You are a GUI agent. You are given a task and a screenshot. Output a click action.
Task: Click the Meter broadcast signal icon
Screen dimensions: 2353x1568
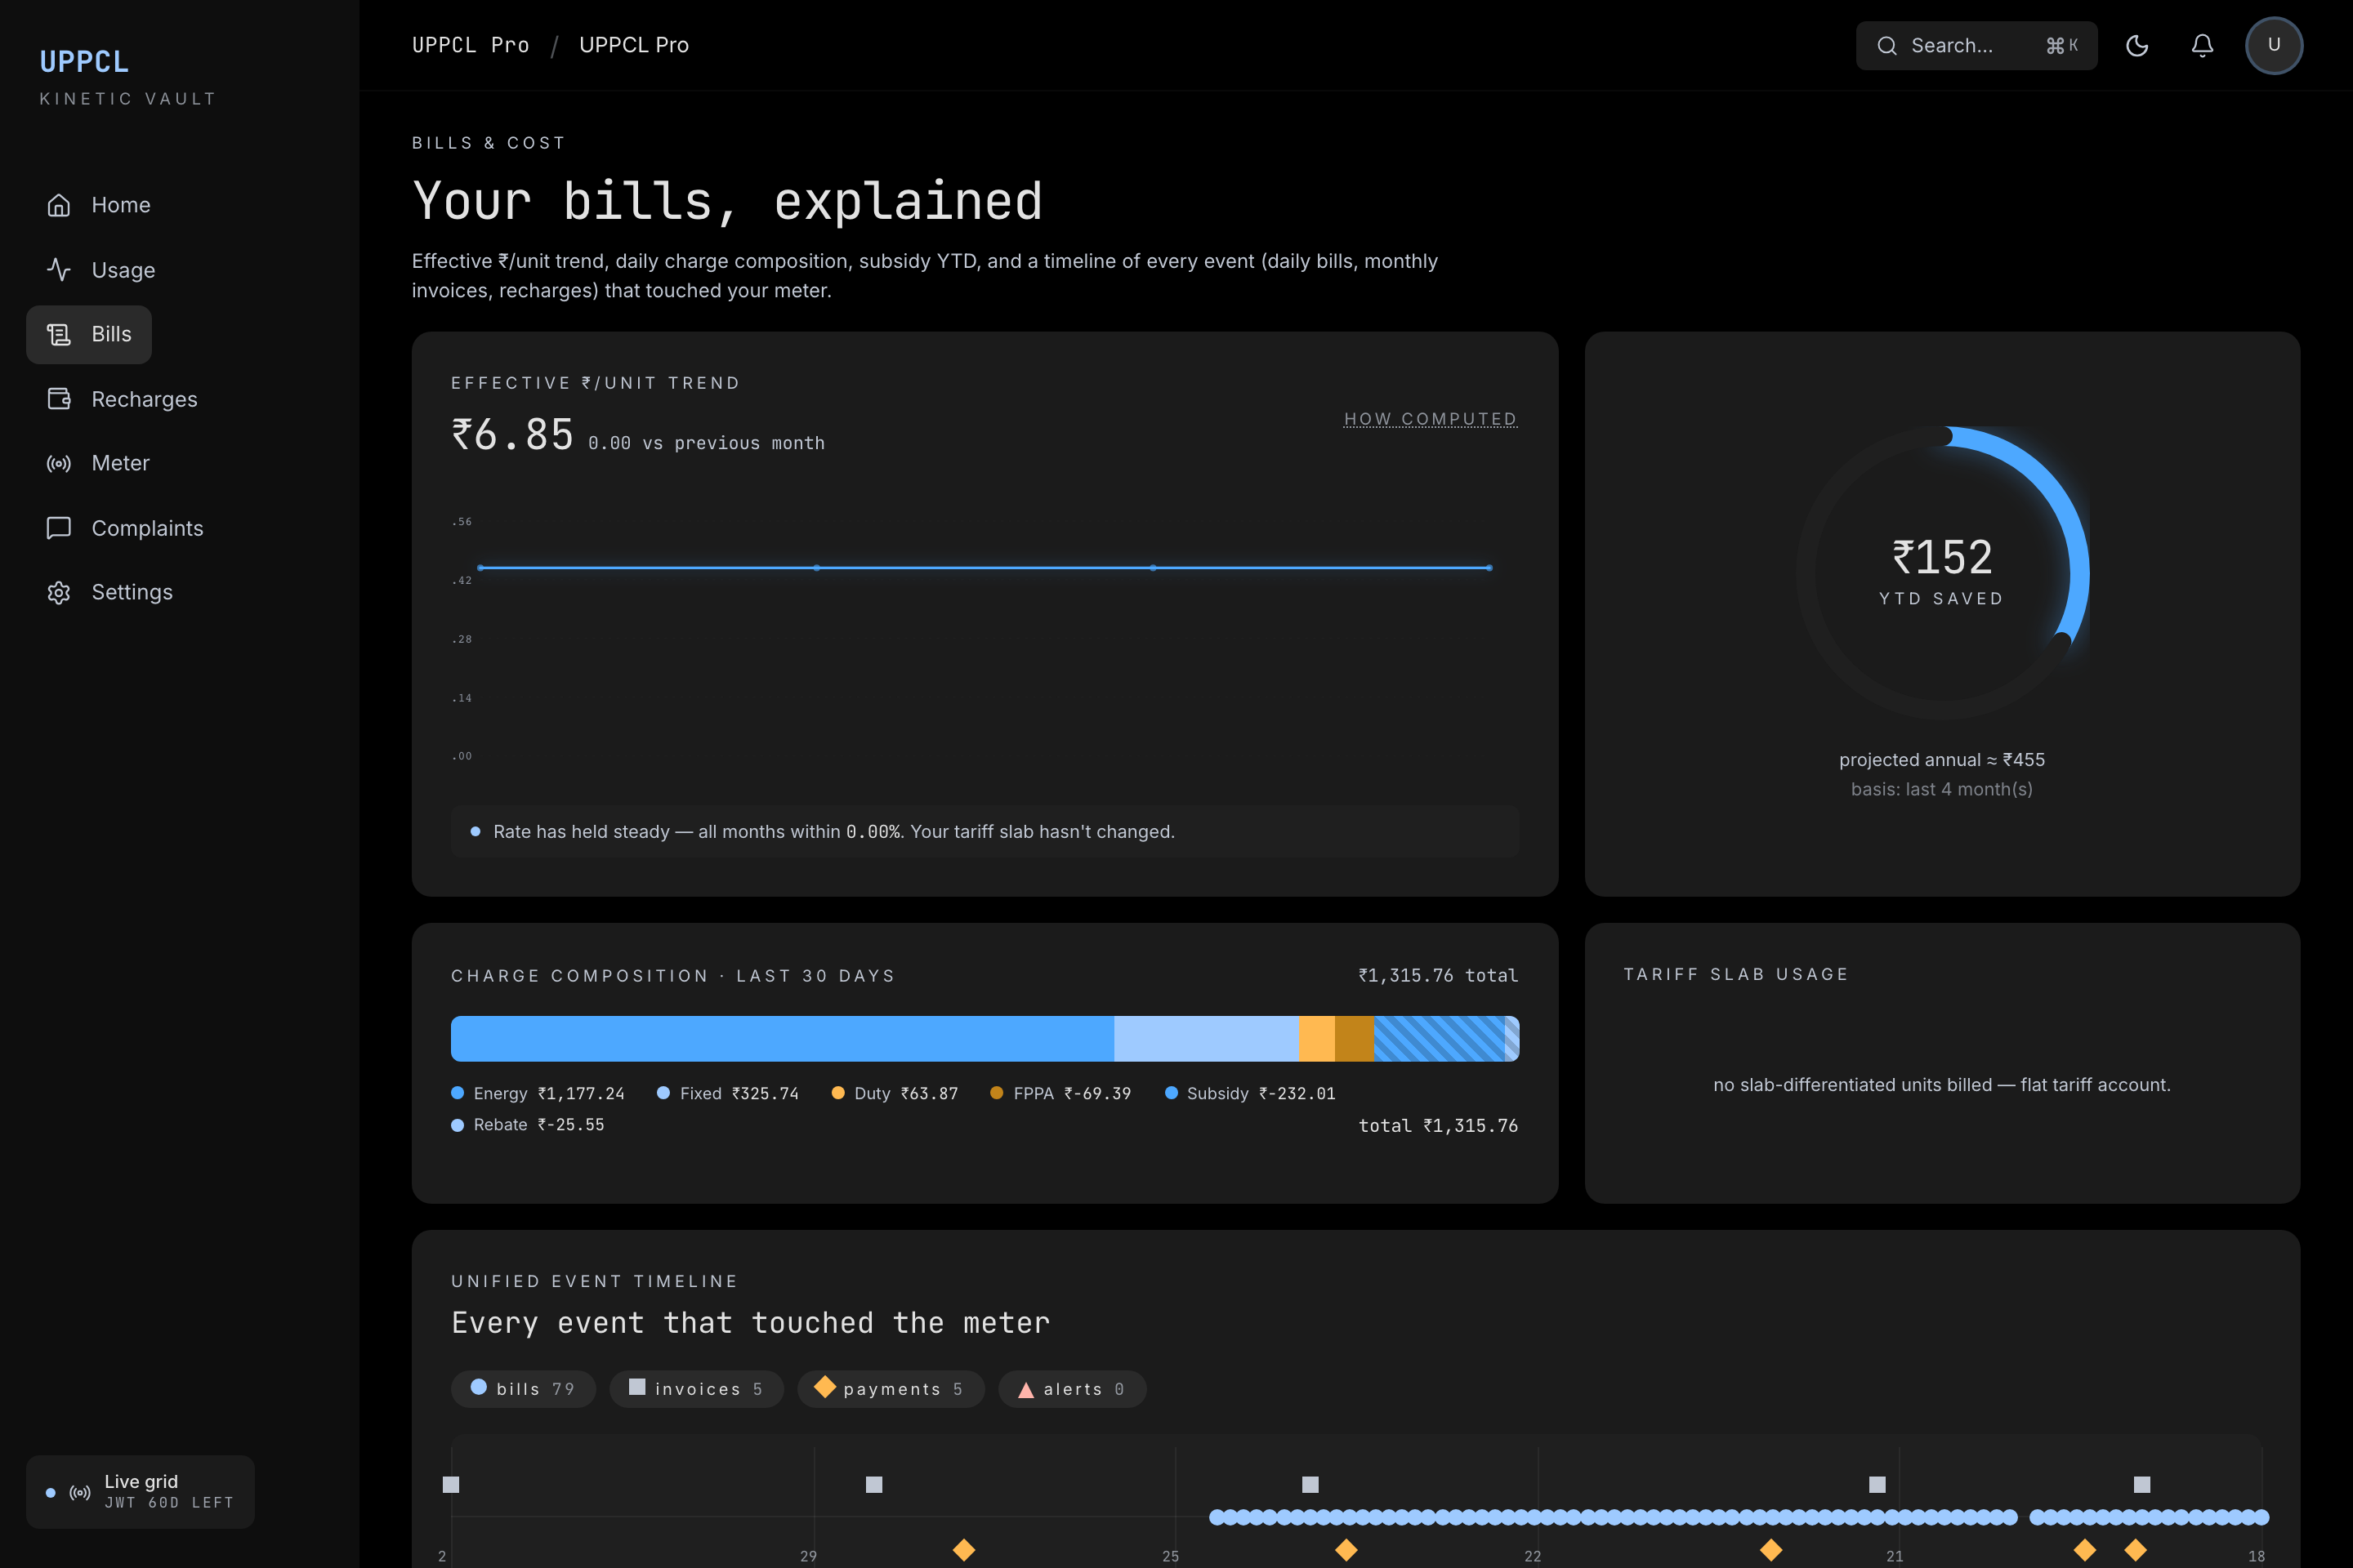click(x=59, y=463)
